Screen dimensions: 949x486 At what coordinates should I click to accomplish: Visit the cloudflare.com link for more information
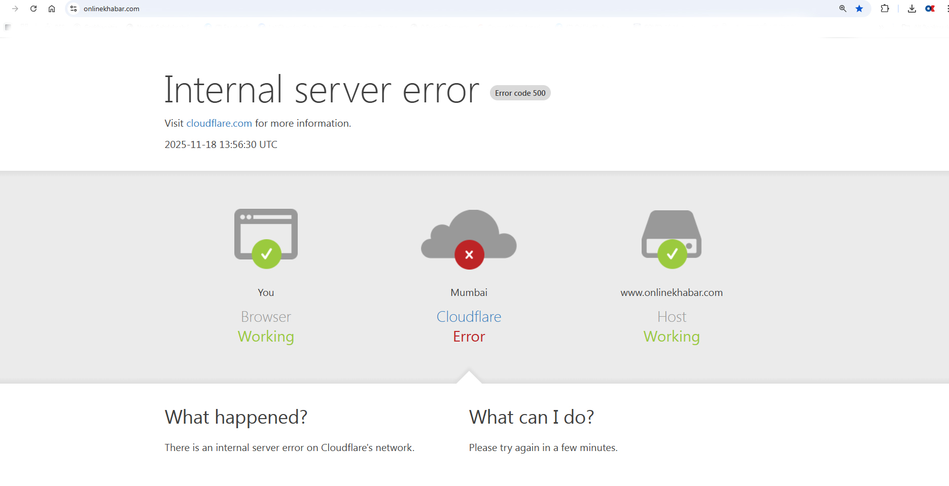[219, 123]
